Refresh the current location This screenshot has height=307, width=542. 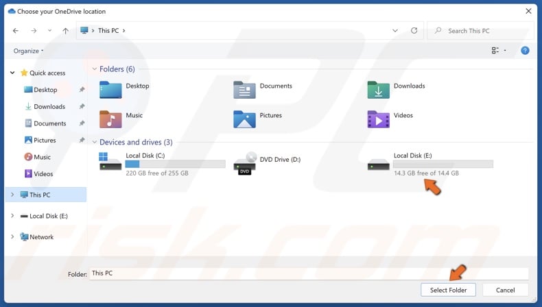click(x=414, y=30)
